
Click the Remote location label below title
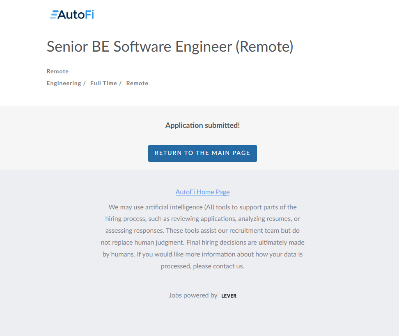tap(57, 71)
